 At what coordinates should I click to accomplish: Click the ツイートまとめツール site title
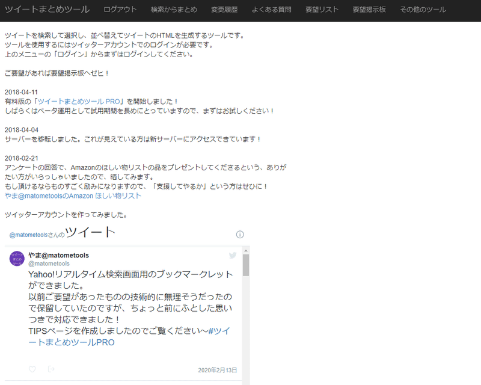[x=47, y=10]
